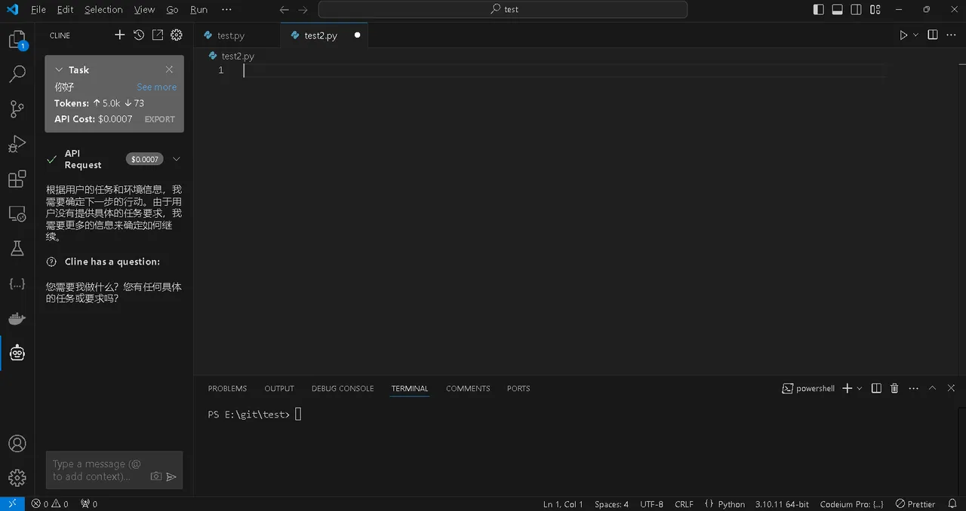Go back navigation arrow

[x=285, y=10]
